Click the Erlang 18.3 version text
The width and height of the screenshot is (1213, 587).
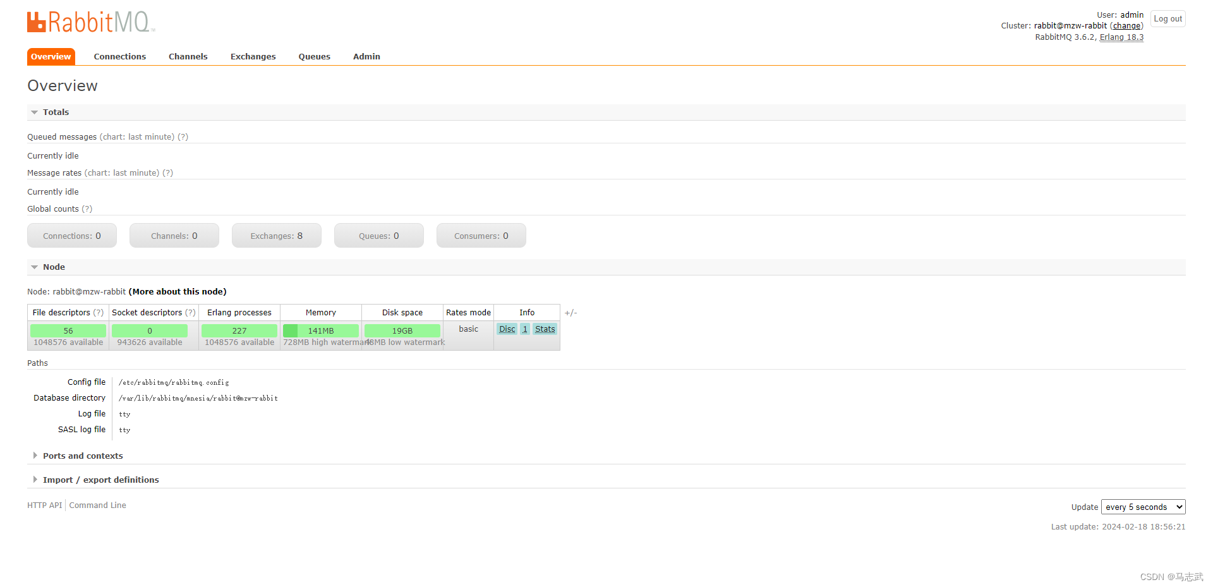[1121, 37]
